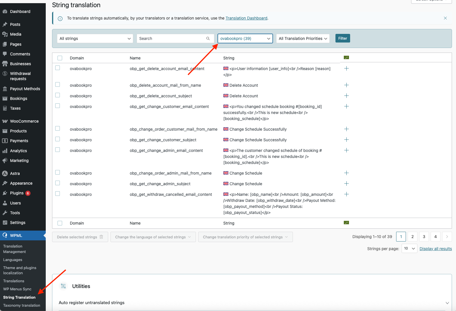Click the WPML logo icon
456x311 pixels.
5,235
